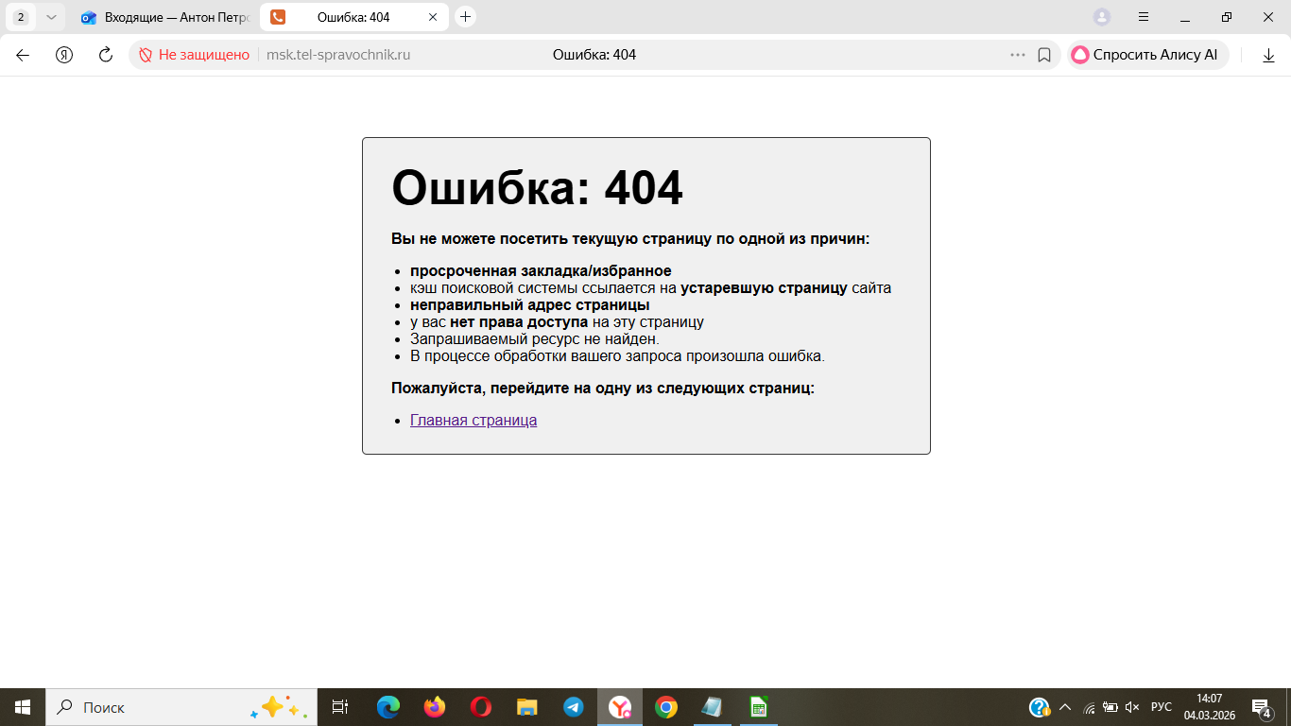Click the line у вас нет права доступа
This screenshot has width=1291, height=726.
pos(557,322)
